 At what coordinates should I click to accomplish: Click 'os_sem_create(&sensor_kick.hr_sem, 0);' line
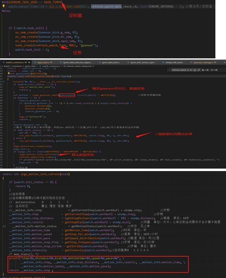47,37
